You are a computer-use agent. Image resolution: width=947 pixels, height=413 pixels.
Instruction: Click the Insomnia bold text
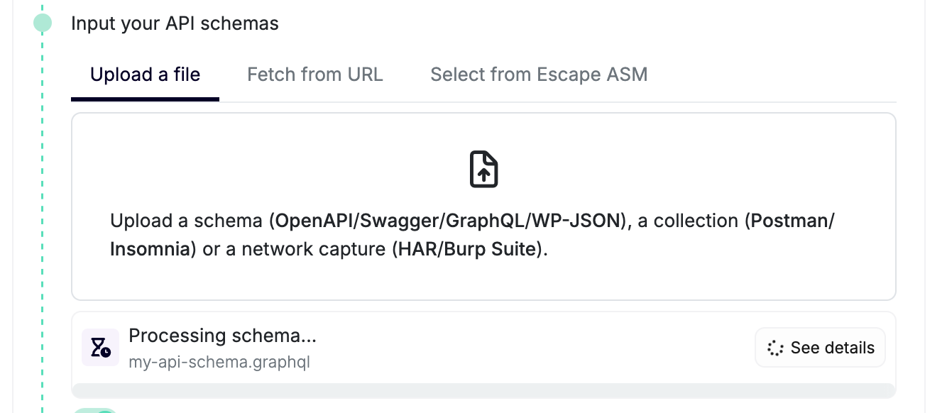click(x=150, y=250)
